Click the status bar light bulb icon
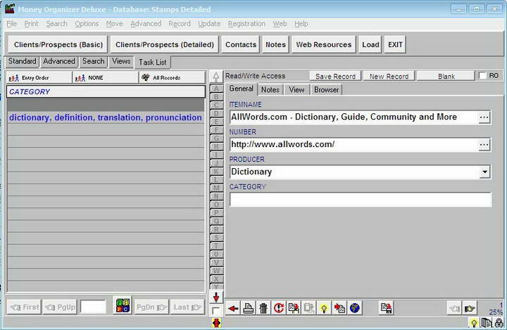This screenshot has height=330, width=507. [474, 323]
